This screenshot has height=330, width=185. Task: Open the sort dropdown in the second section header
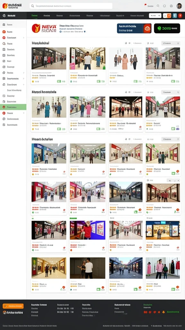(171, 92)
